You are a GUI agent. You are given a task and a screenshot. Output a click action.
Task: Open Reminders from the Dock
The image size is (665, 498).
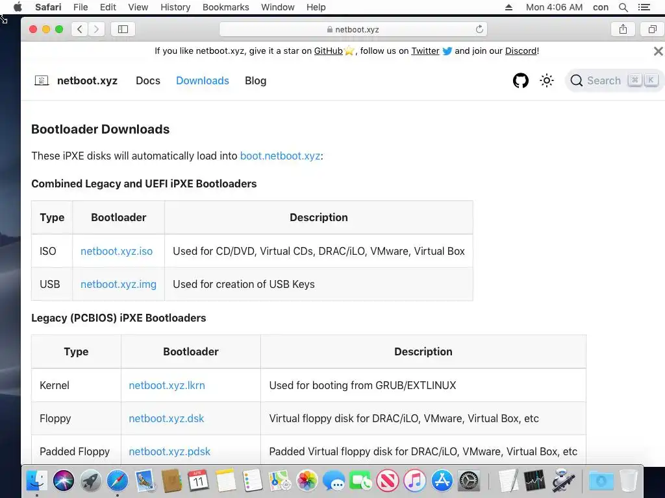pyautogui.click(x=253, y=480)
